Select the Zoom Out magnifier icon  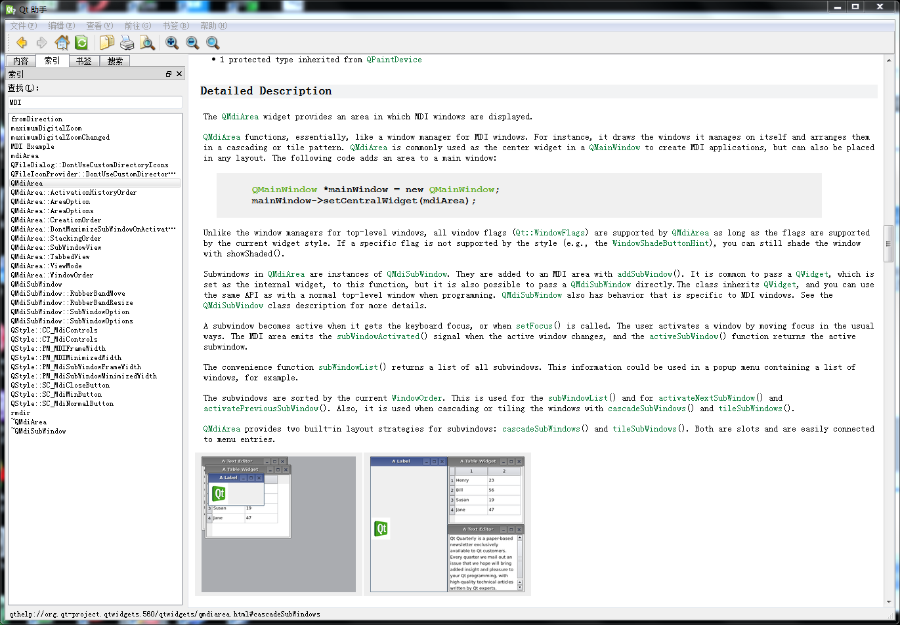192,43
